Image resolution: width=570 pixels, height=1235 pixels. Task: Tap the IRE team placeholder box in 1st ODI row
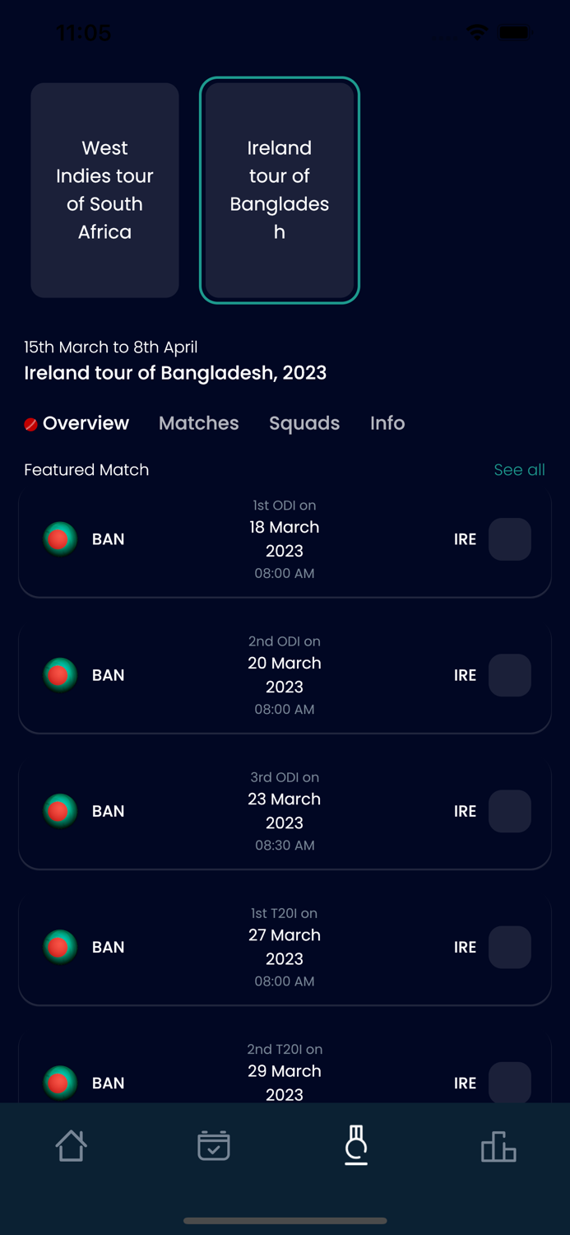tap(510, 539)
